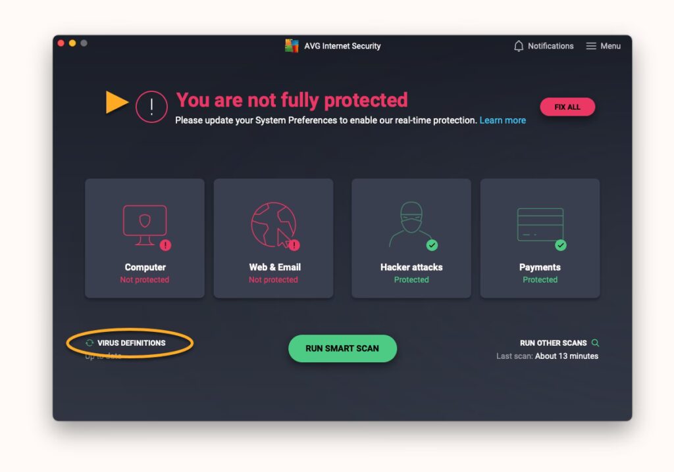Viewport: 674px width, 472px height.
Task: Select the Computer monitor shield icon
Action: [145, 225]
